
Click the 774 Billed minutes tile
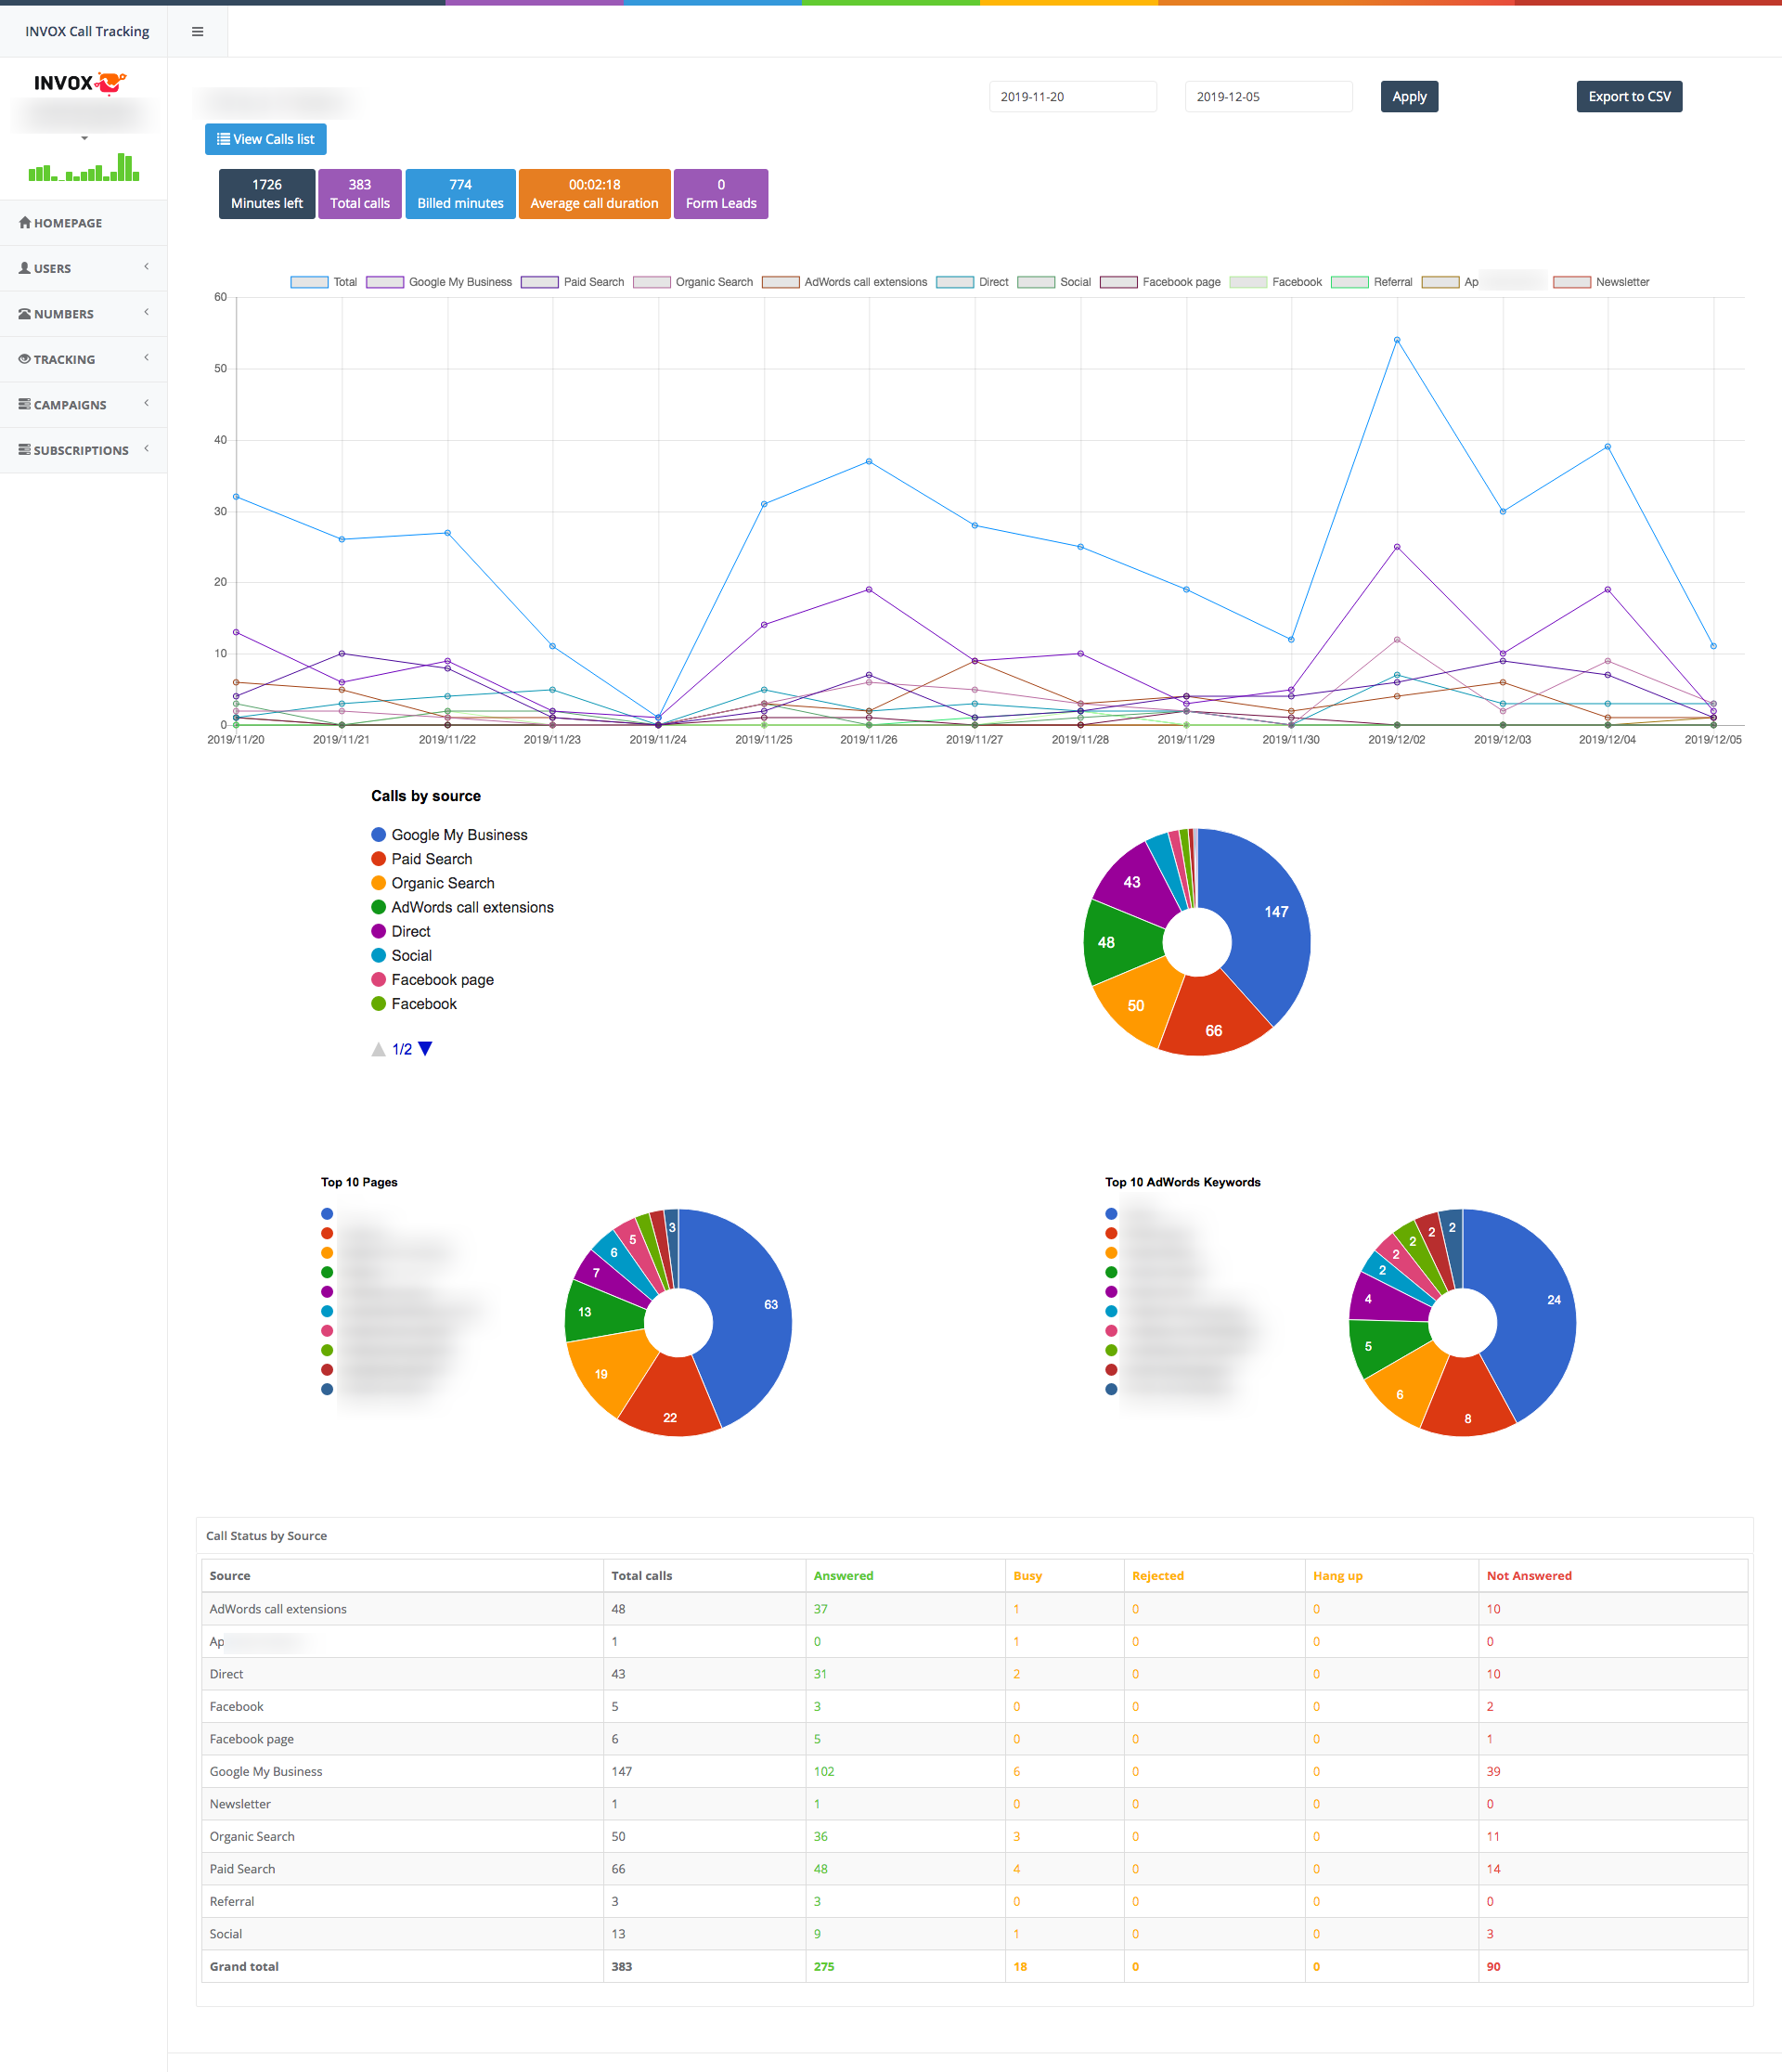(461, 194)
